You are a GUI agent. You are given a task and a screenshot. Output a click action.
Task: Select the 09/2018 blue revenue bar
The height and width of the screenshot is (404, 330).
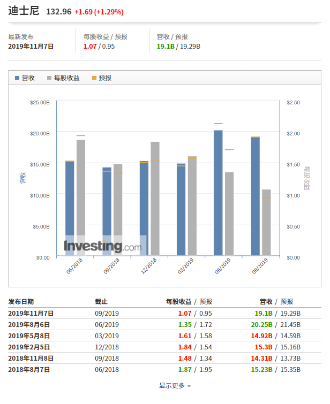pyautogui.click(x=107, y=211)
